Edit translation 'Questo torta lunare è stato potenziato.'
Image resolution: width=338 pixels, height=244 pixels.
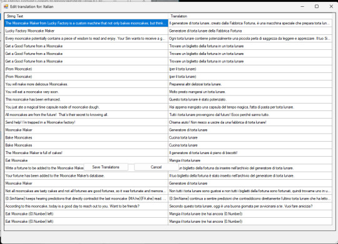[x=250, y=99]
